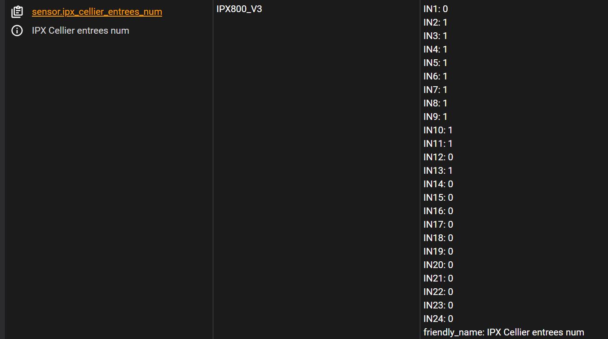Viewport: 608px width, 339px height.
Task: Click the IN7: 1 attribute entry
Action: [436, 90]
